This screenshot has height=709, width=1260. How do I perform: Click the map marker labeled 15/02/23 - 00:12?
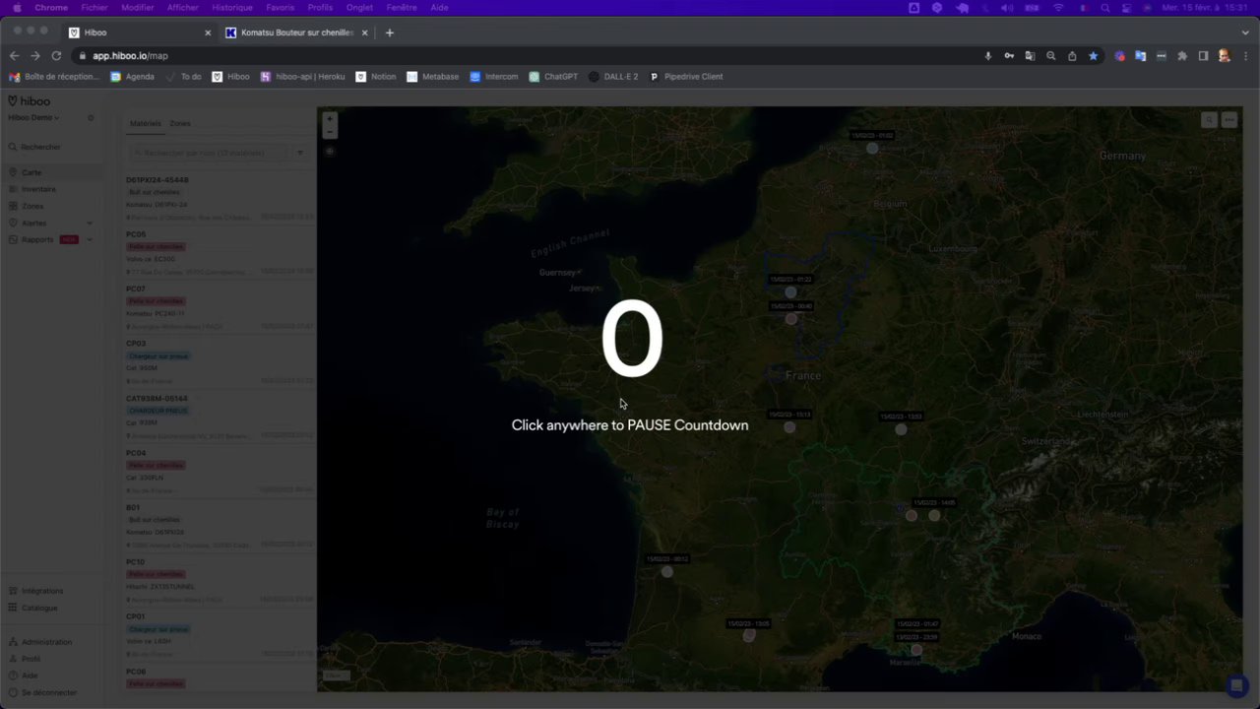coord(667,572)
